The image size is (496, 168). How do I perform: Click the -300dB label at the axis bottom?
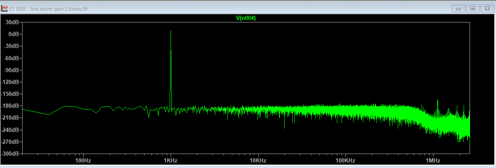[10, 154]
